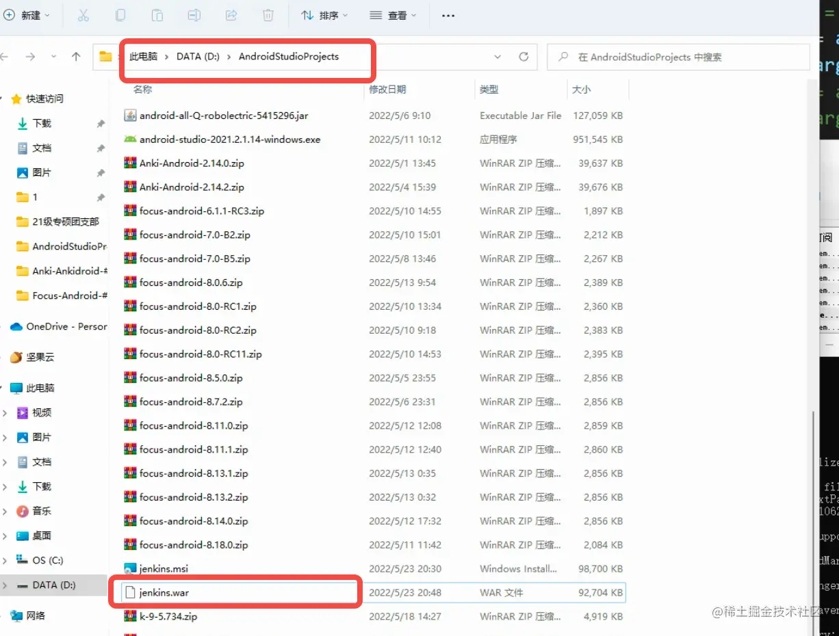Image resolution: width=839 pixels, height=636 pixels.
Task: Click 此电脑 in the address breadcrumb
Action: pos(144,57)
